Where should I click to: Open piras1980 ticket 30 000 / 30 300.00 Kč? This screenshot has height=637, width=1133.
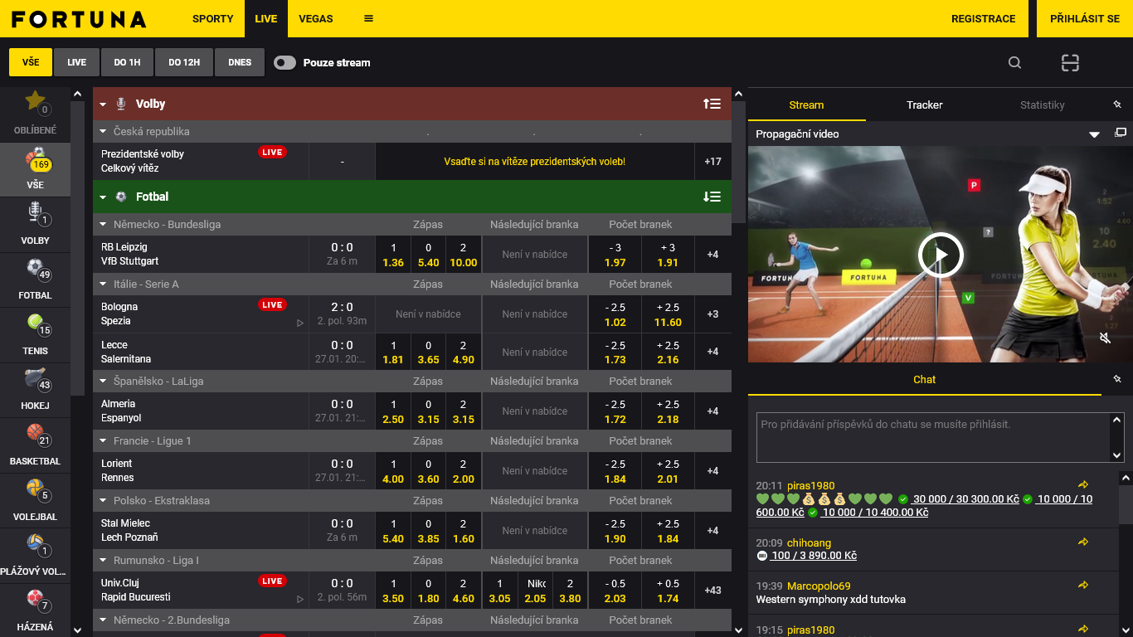pyautogui.click(x=966, y=499)
